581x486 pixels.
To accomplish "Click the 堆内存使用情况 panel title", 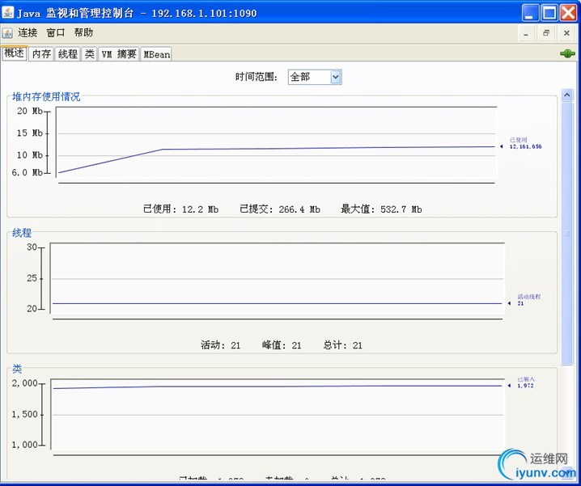I will (46, 97).
